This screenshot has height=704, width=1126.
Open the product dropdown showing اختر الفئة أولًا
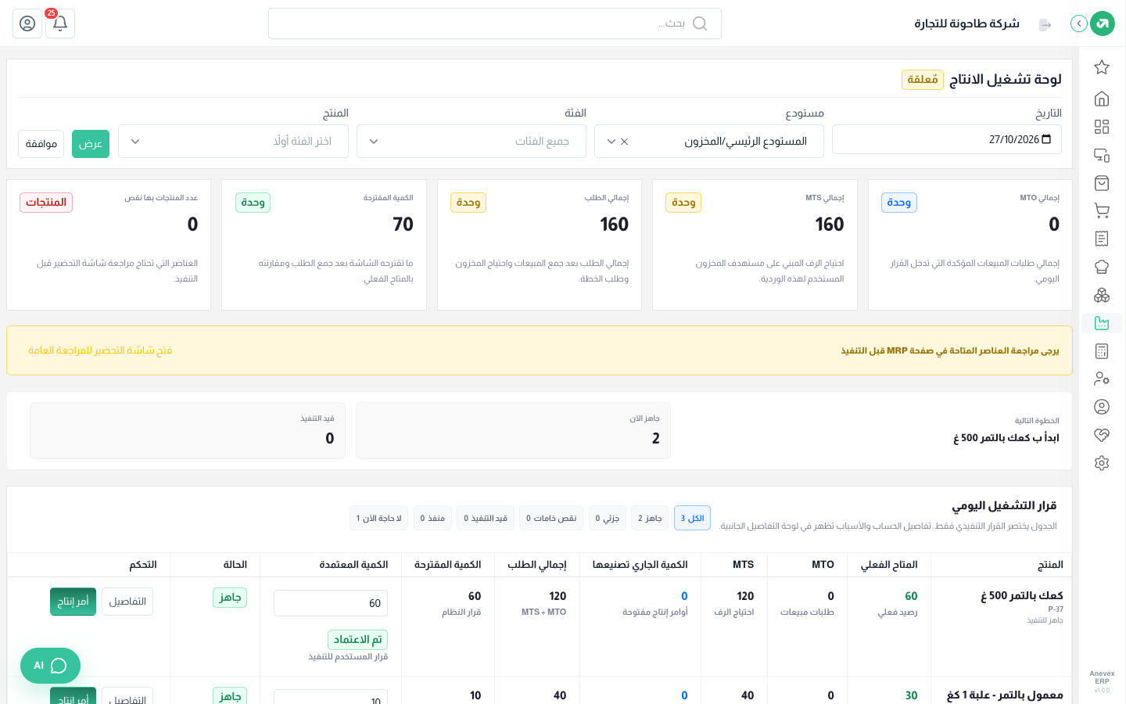pos(233,142)
